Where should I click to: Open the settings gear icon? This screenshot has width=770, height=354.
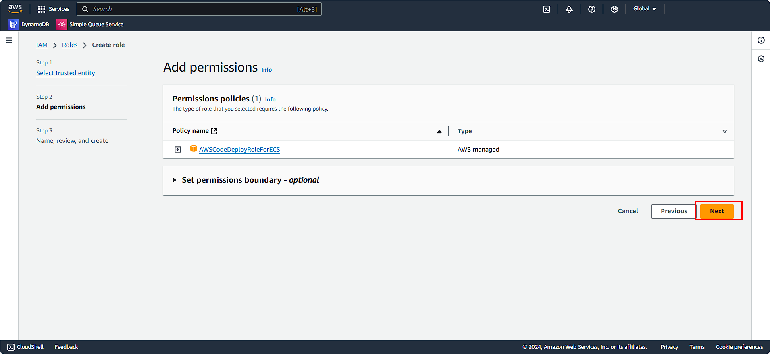[614, 9]
